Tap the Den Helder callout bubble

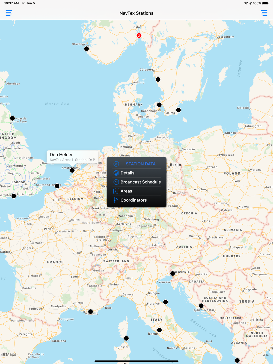pyautogui.click(x=72, y=157)
